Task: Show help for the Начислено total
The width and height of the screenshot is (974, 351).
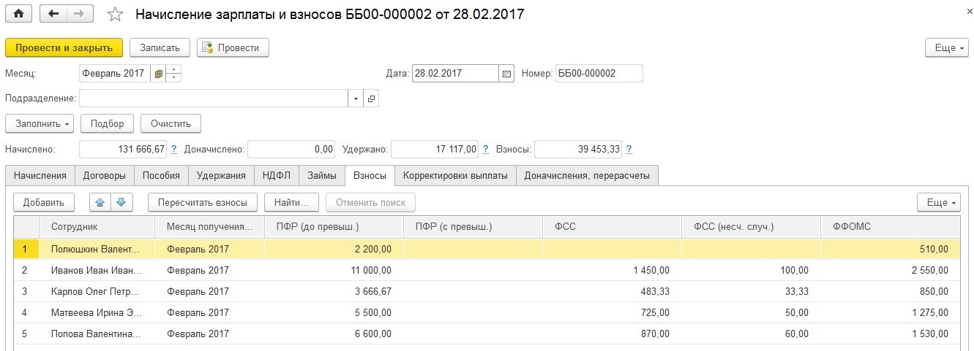Action: pos(174,149)
